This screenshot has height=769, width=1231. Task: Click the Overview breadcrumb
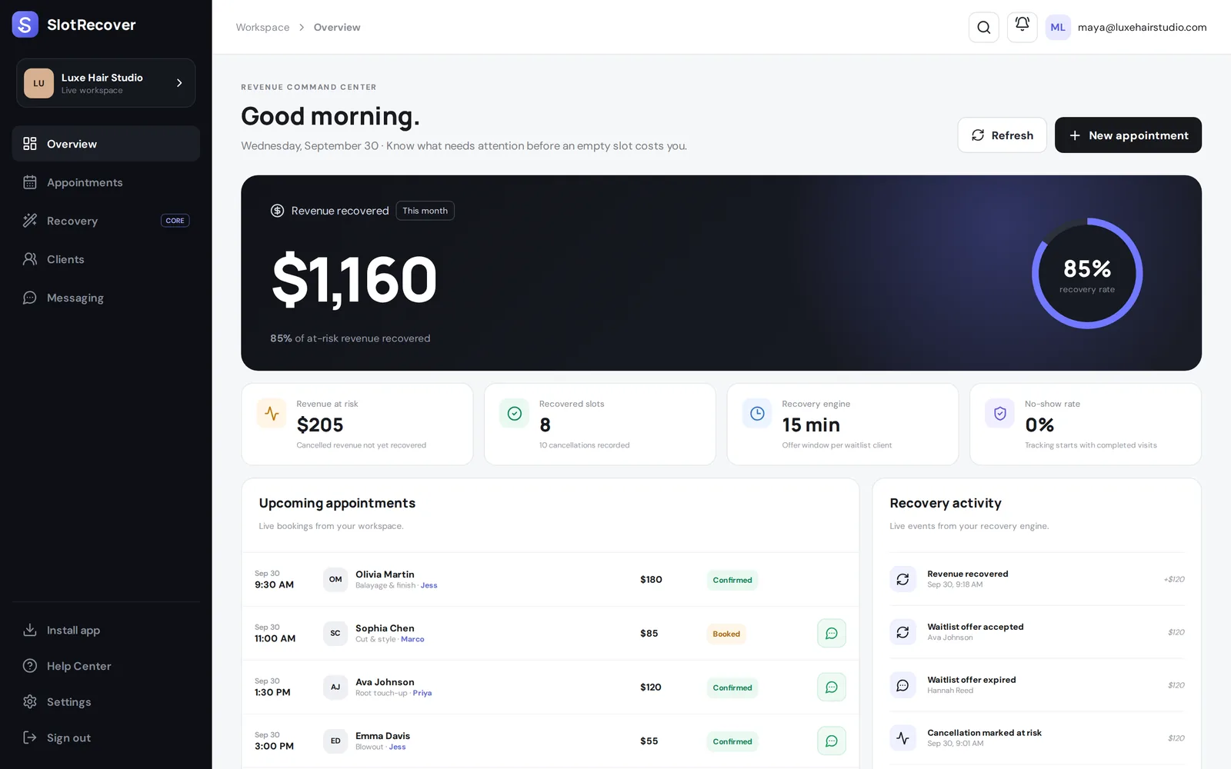(337, 28)
